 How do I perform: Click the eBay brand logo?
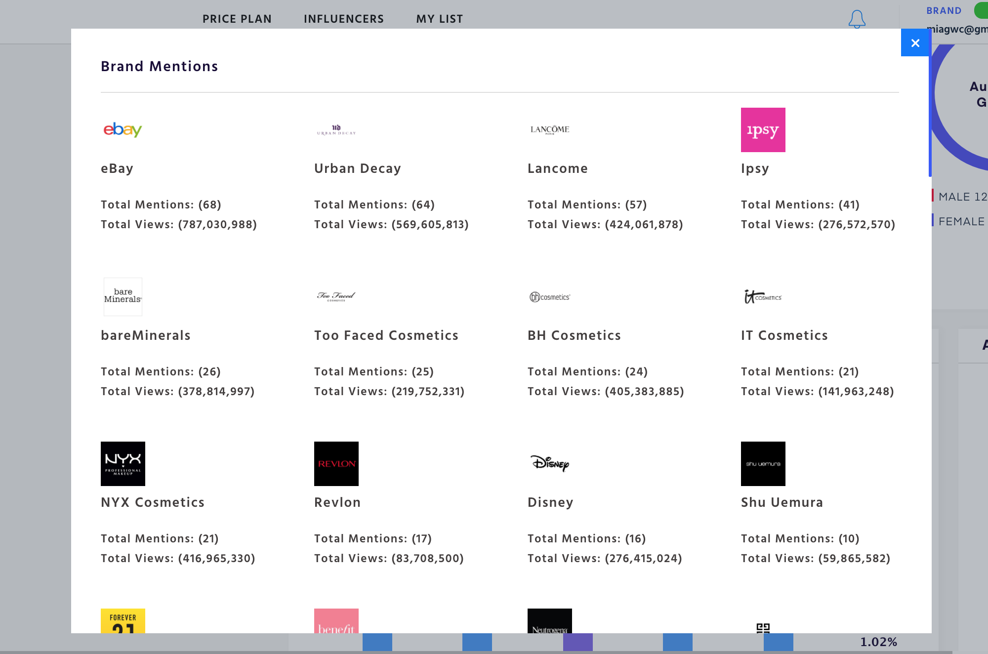tap(123, 129)
